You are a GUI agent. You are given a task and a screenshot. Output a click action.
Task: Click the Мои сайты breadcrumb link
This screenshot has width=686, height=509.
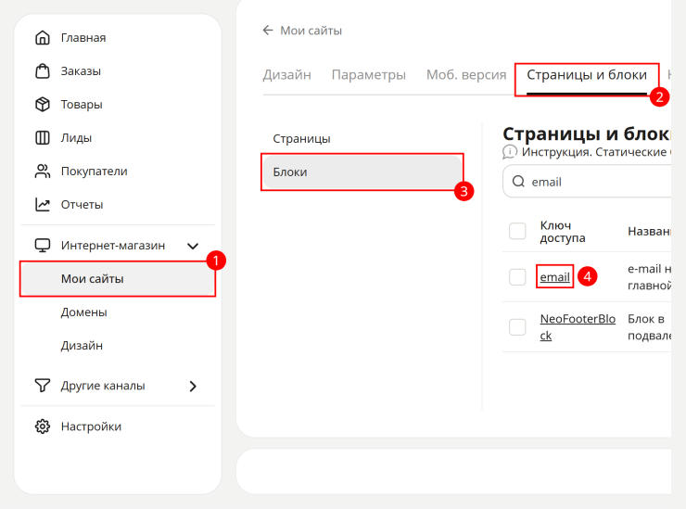[x=311, y=31]
